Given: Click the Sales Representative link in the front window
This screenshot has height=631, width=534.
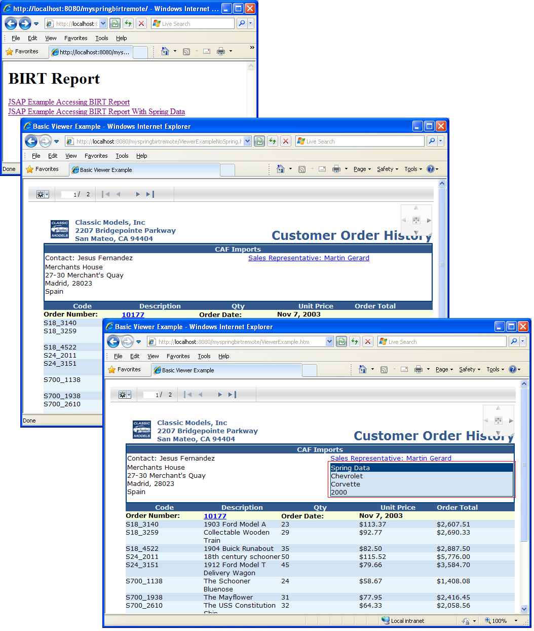Looking at the screenshot, I should (x=391, y=458).
